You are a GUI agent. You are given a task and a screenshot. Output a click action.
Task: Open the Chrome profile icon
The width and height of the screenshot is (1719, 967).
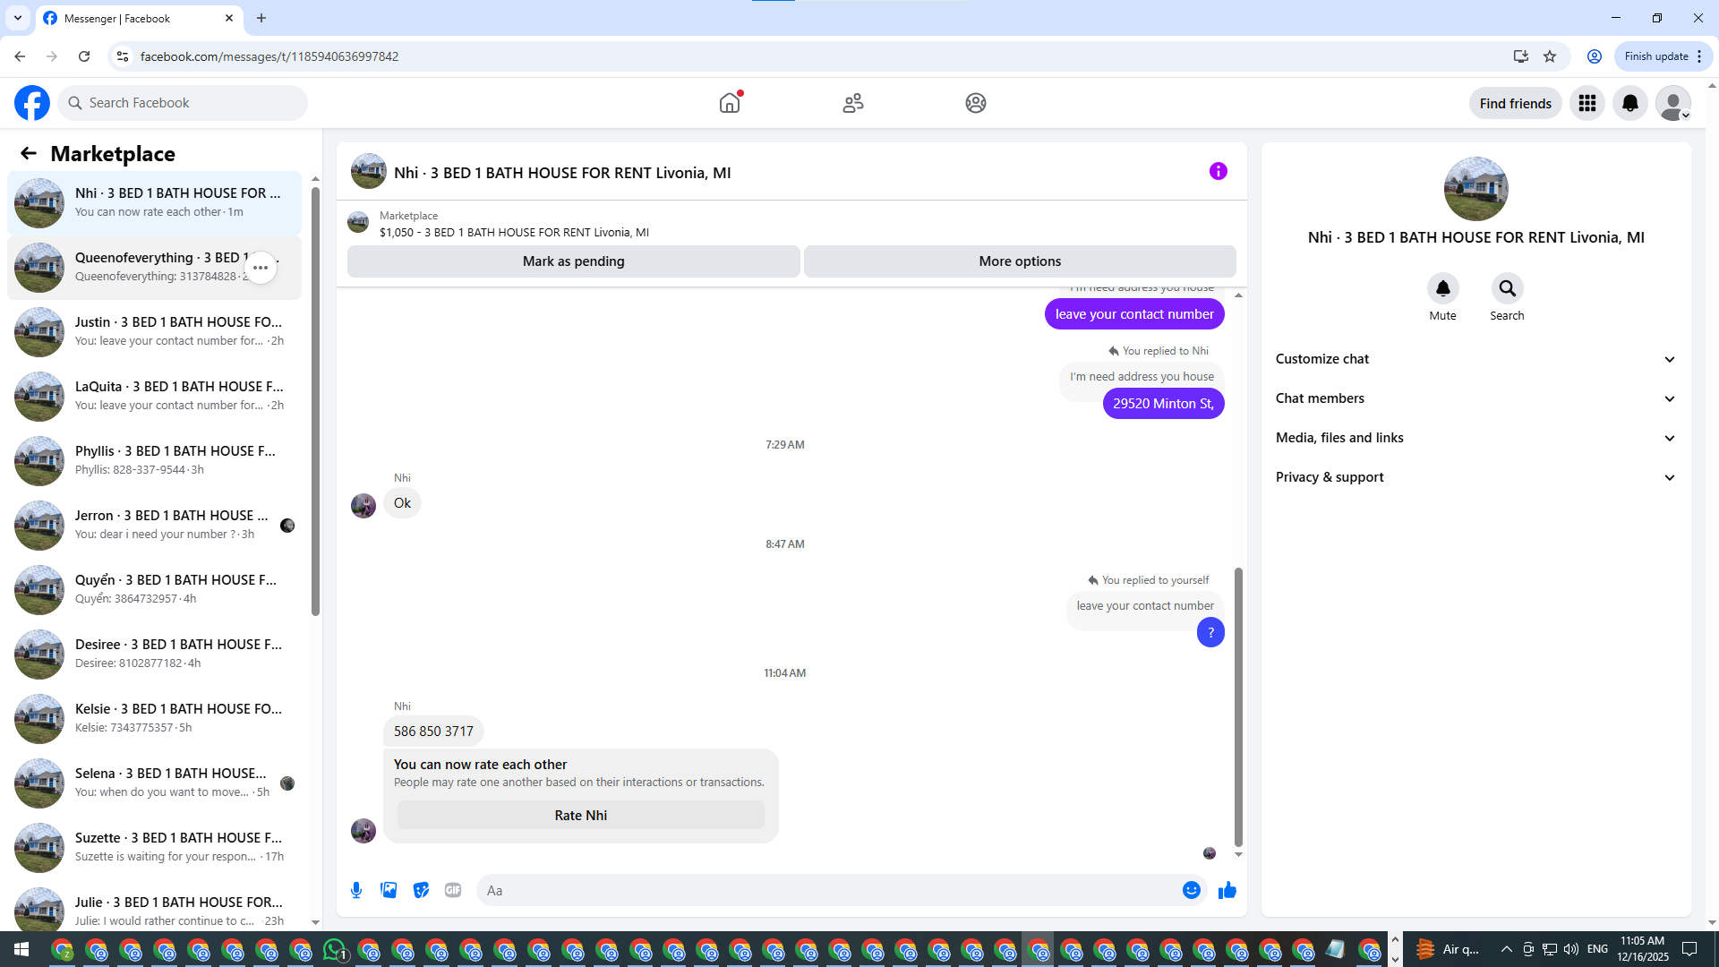[1595, 56]
